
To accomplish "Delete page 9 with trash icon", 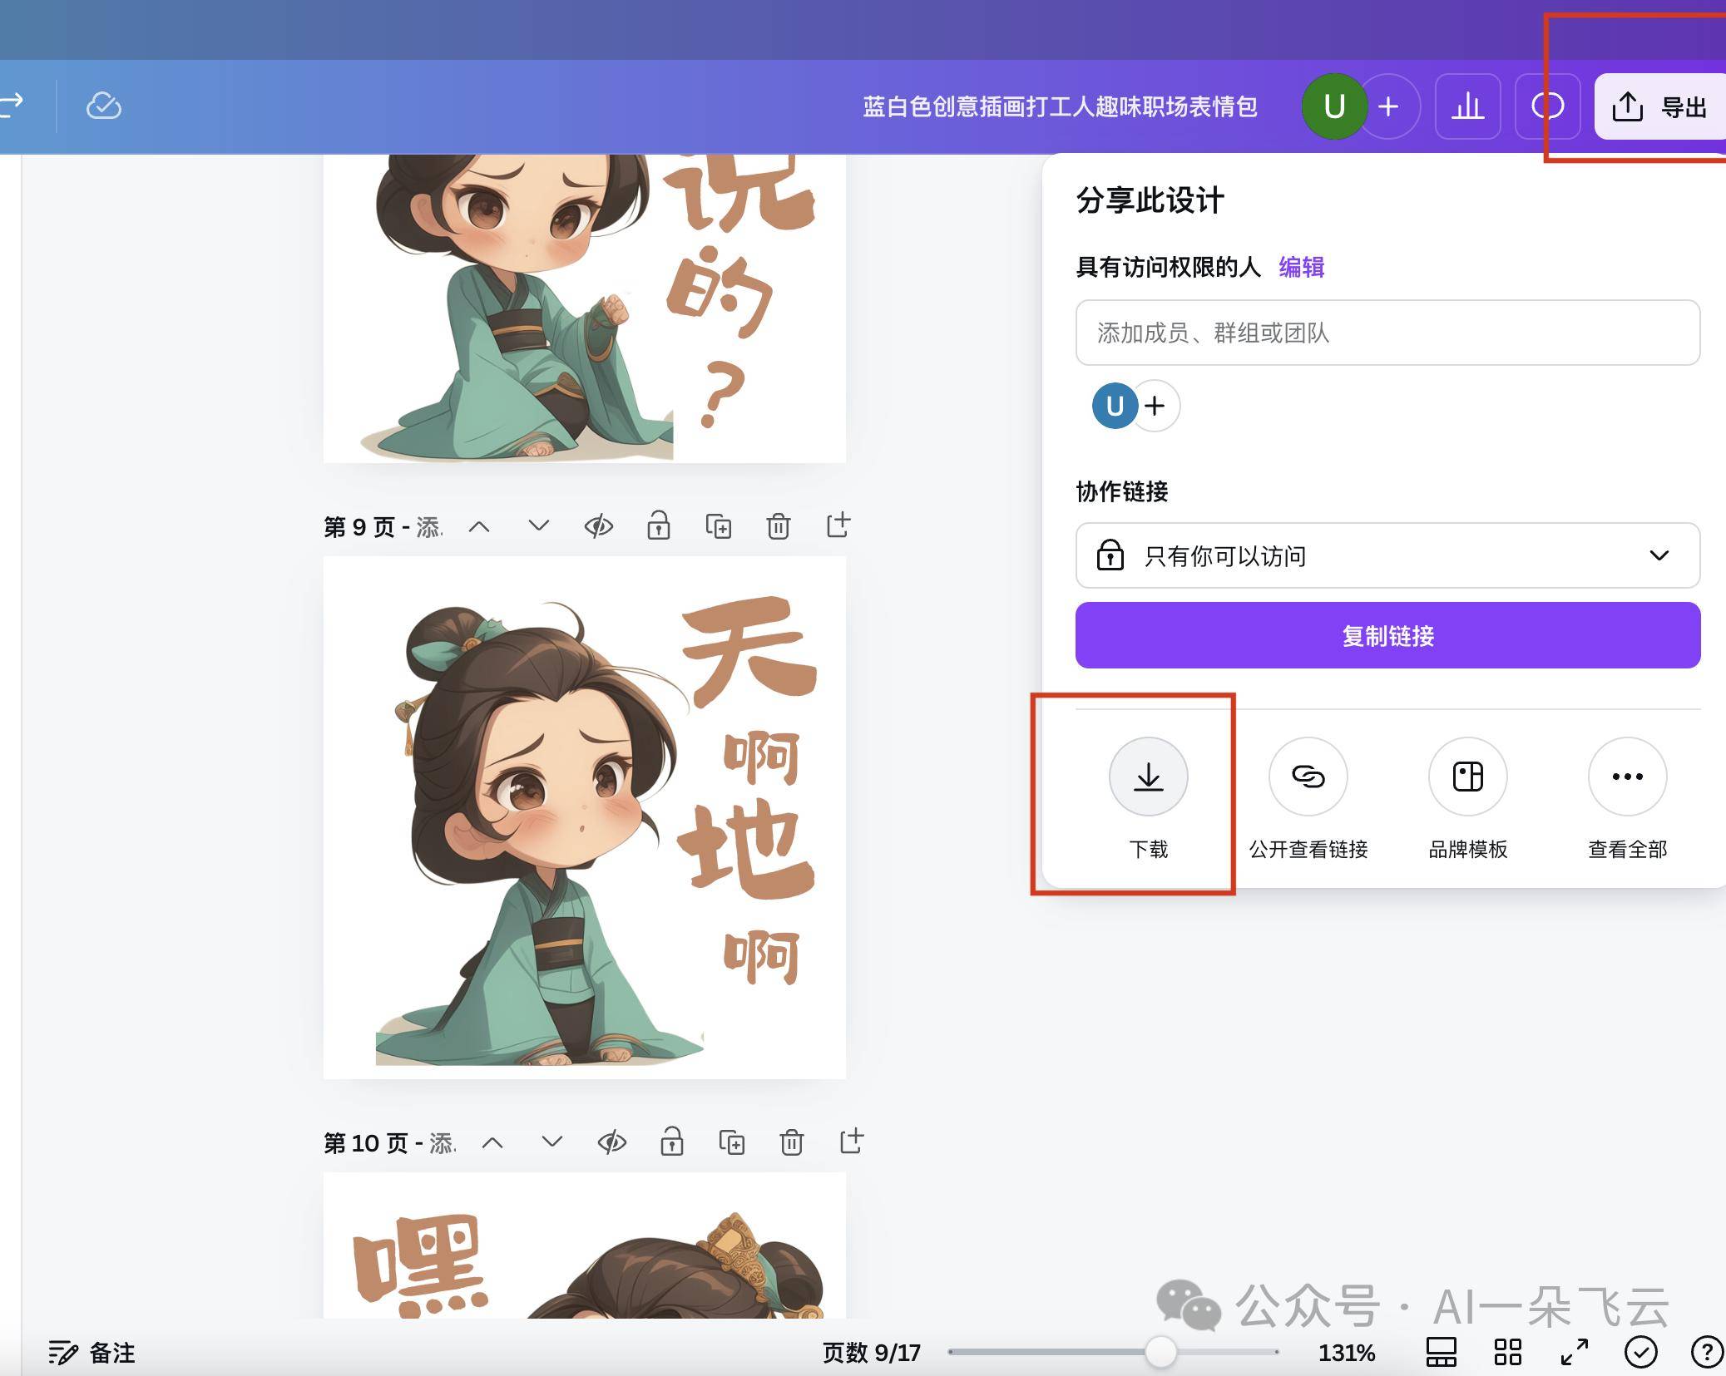I will tap(779, 526).
